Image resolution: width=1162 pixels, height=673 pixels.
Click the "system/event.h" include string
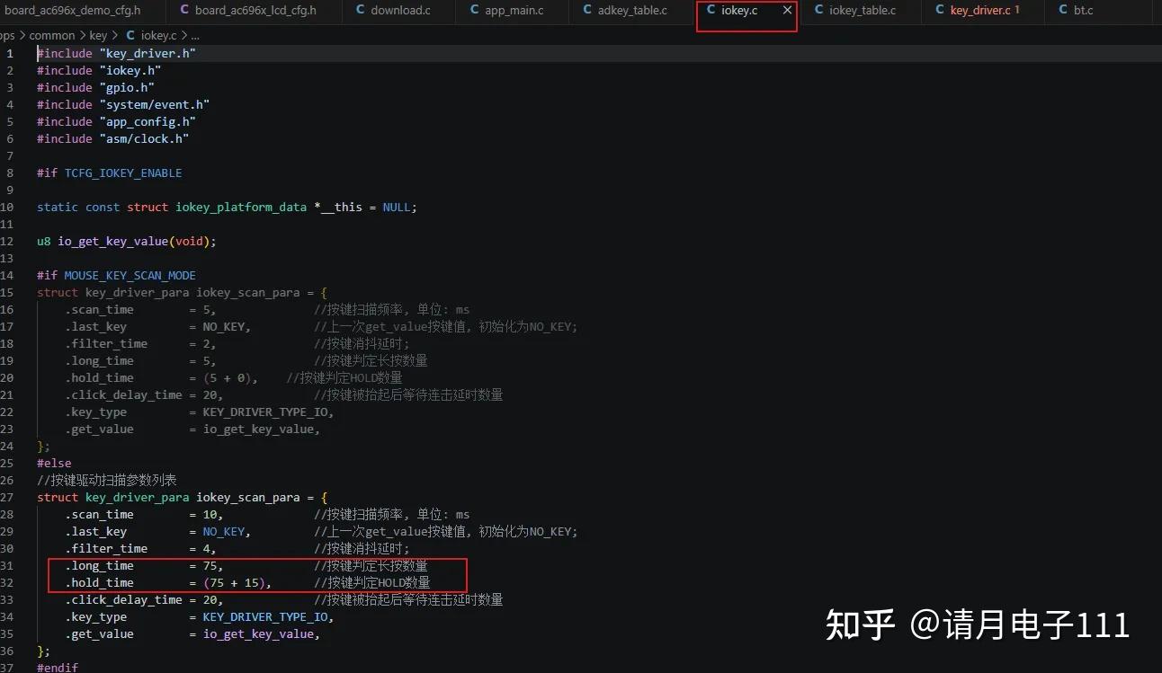click(x=155, y=104)
